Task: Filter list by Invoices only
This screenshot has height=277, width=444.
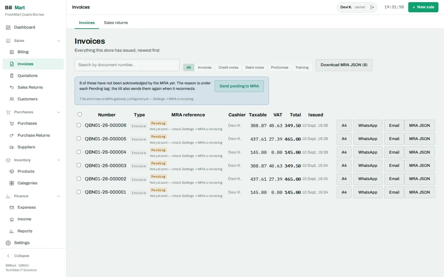Action: point(205,67)
